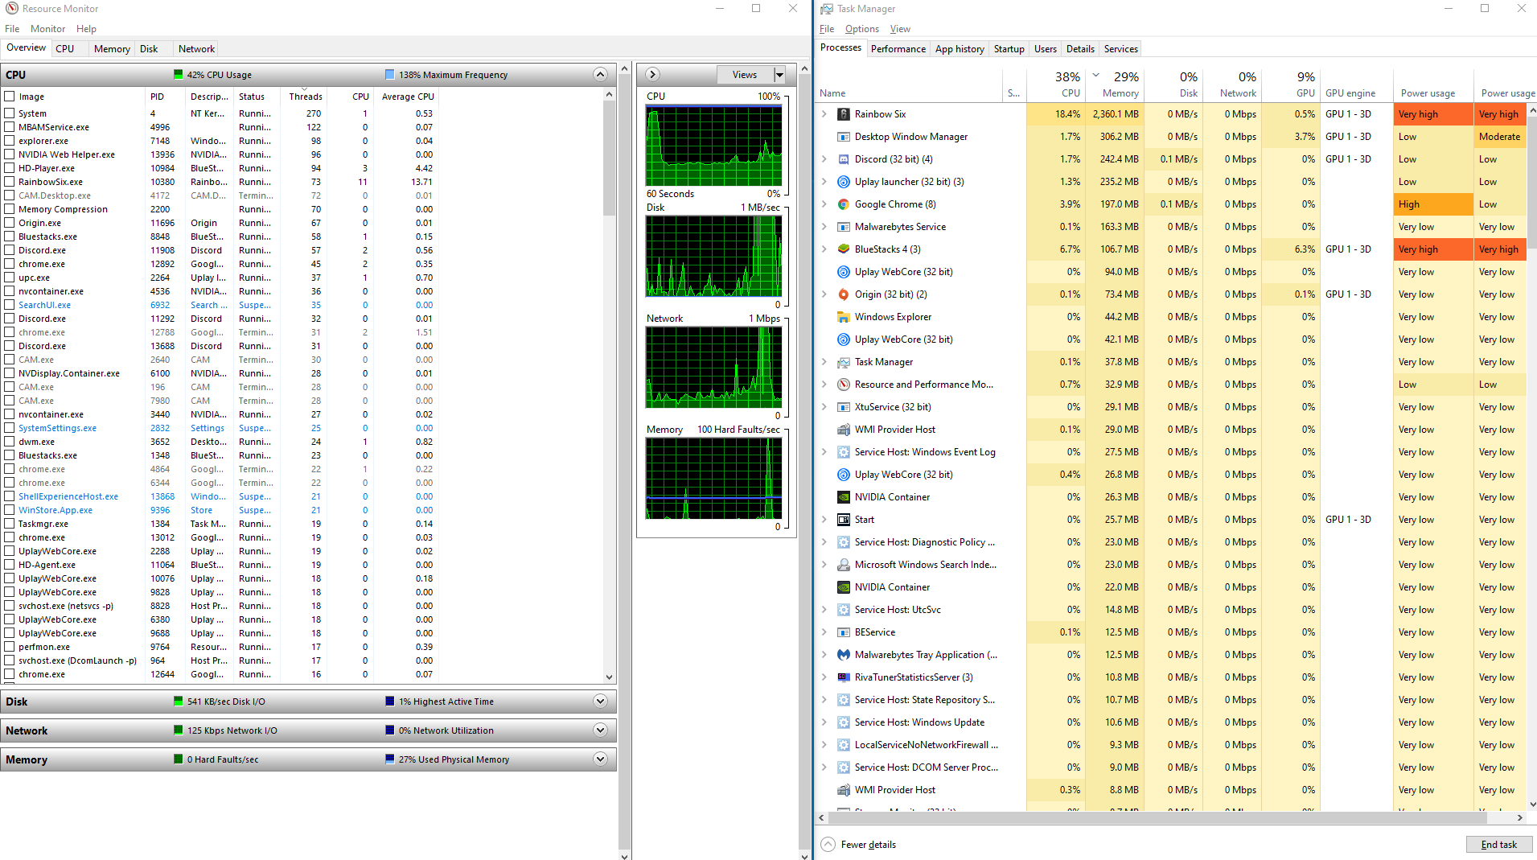Click the Google Chrome process icon
The image size is (1537, 860).
843,204
